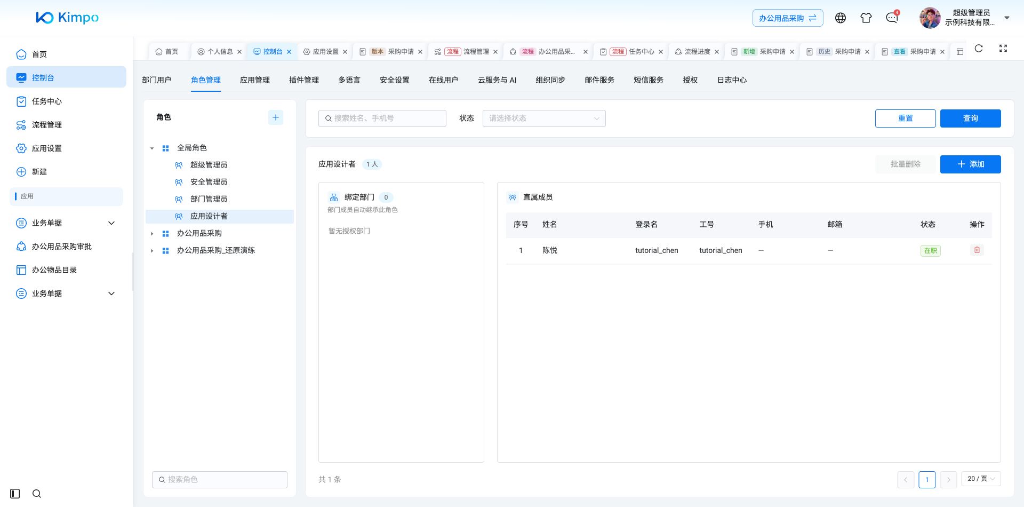Screen dimensions: 1024x507
Task: Open 办公物品目录 sidebar item
Action: point(66,270)
